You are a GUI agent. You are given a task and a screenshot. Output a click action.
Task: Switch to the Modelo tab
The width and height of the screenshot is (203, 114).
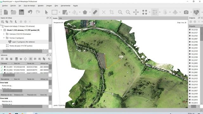(55, 18)
